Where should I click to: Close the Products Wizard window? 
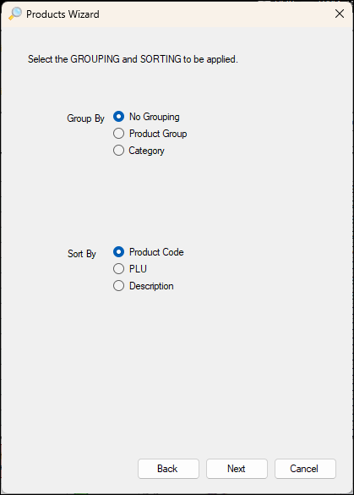pyautogui.click(x=340, y=14)
